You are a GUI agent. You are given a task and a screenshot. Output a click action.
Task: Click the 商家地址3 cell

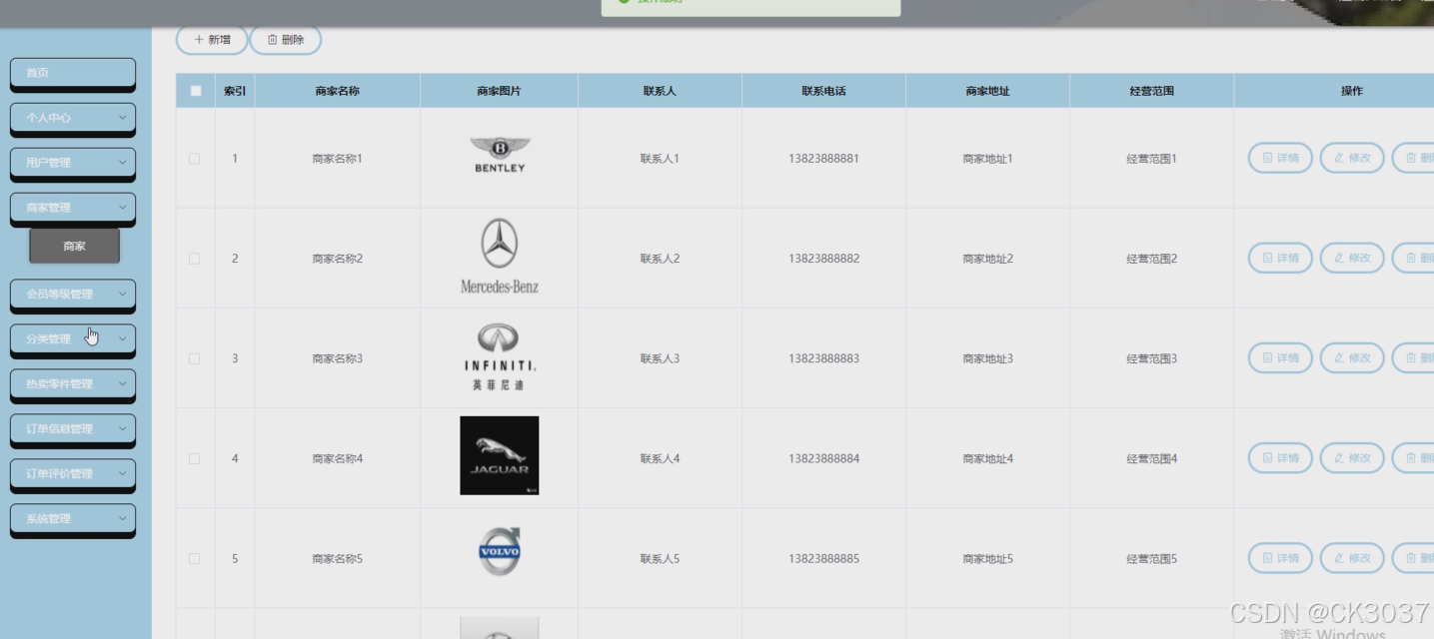[x=987, y=358]
